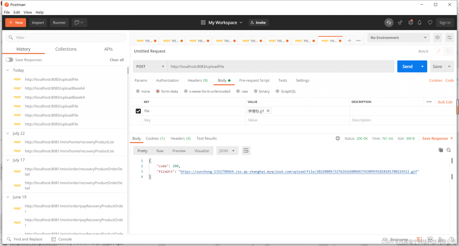Image resolution: width=459 pixels, height=246 pixels.
Task: Toggle response line wrap icon
Action: pos(246,151)
